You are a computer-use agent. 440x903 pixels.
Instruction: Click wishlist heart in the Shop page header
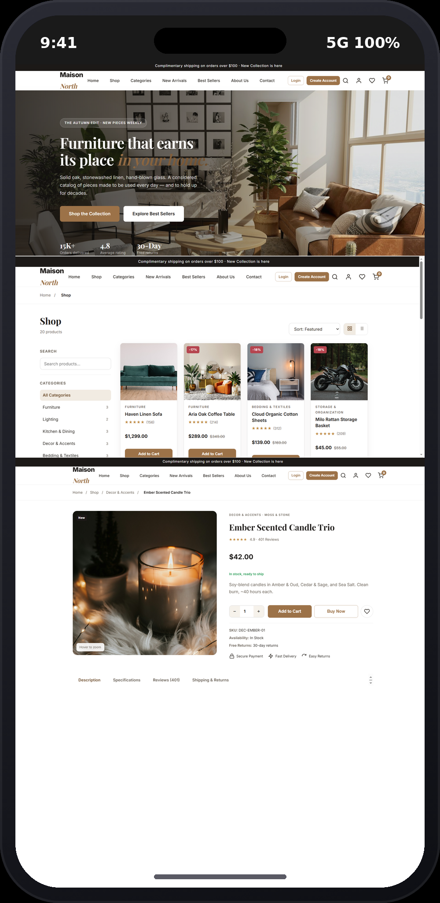click(x=362, y=277)
